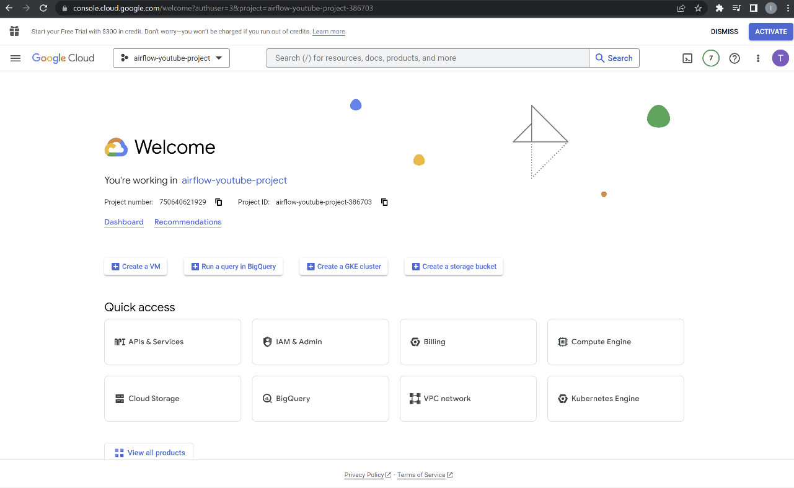Click View all products button
The width and height of the screenshot is (794, 488).
149,452
